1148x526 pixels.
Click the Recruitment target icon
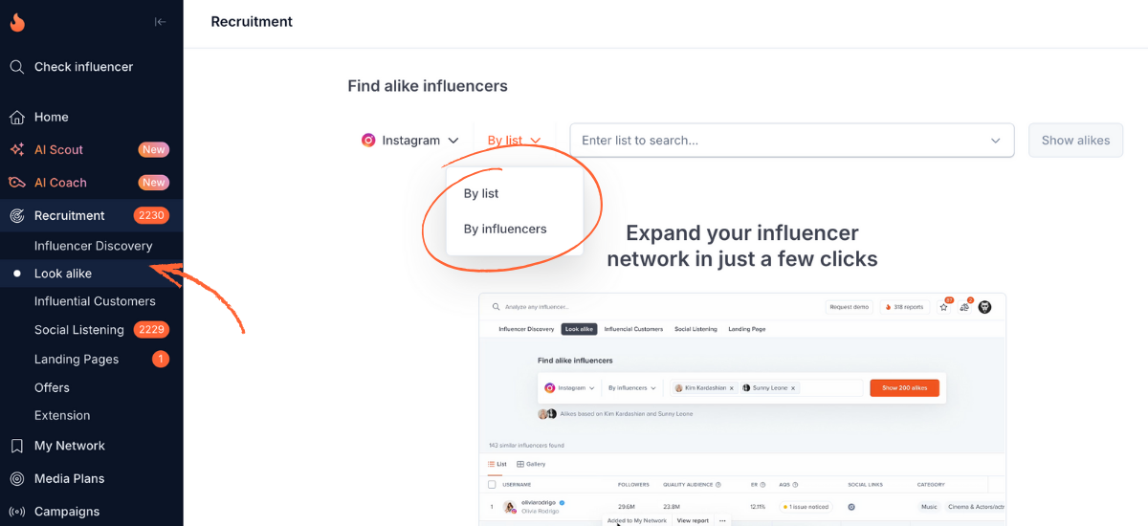click(17, 216)
